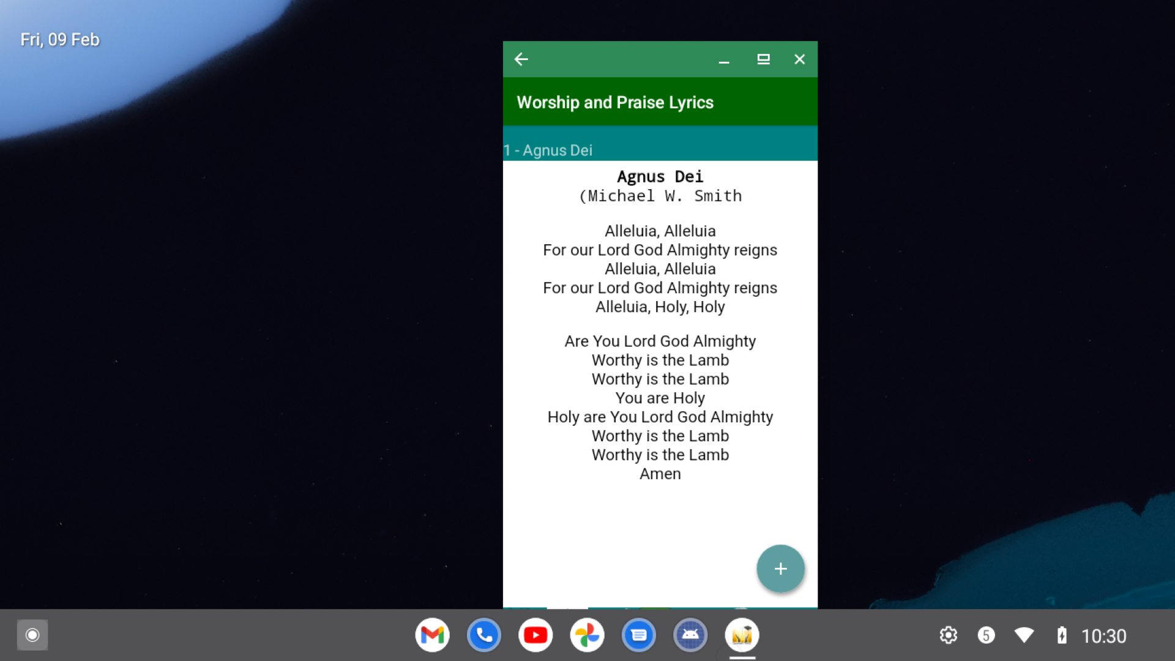
Task: Open the Android robot app icon
Action: point(690,635)
